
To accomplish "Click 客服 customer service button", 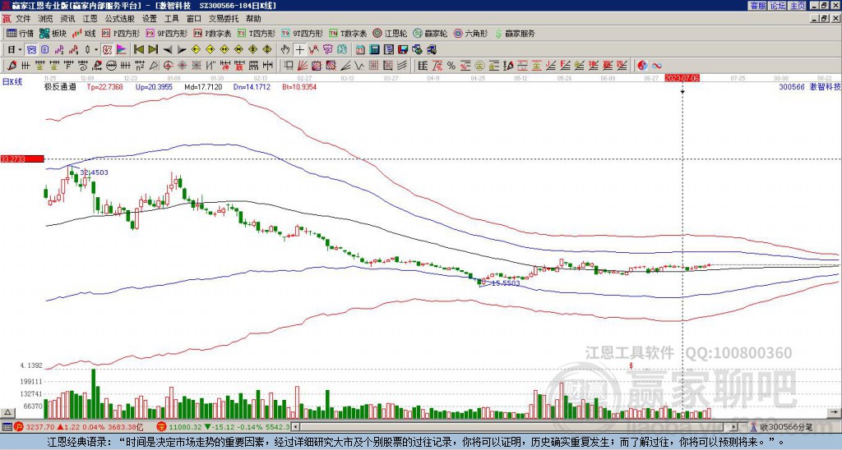I will 758,6.
